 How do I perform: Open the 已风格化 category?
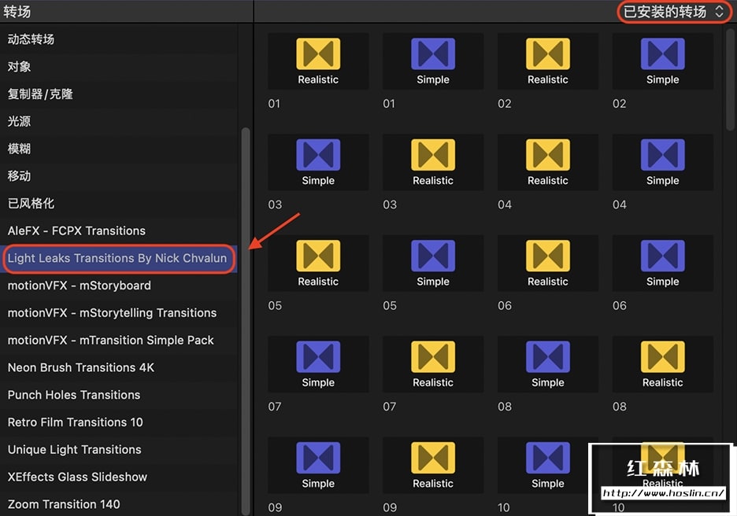[118, 203]
